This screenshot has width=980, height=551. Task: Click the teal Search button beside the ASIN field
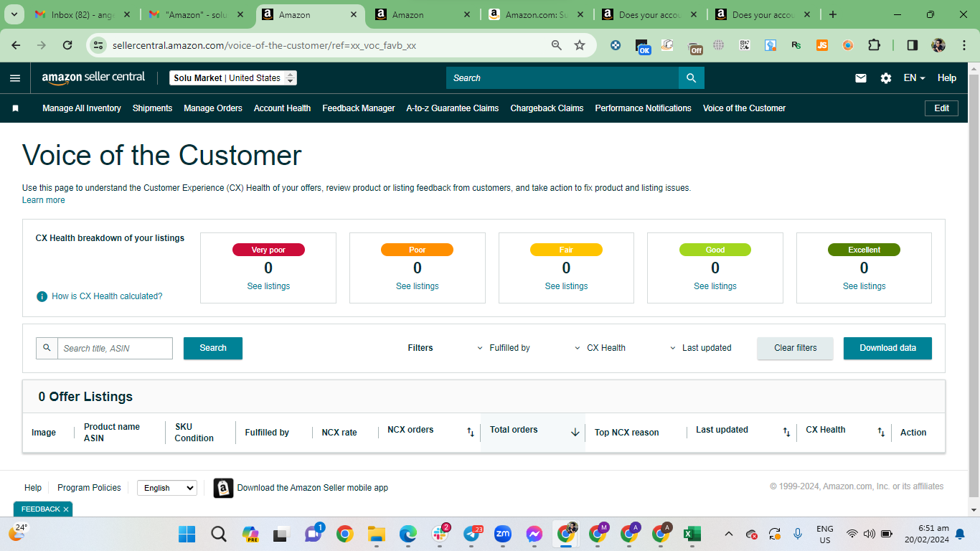pos(213,348)
